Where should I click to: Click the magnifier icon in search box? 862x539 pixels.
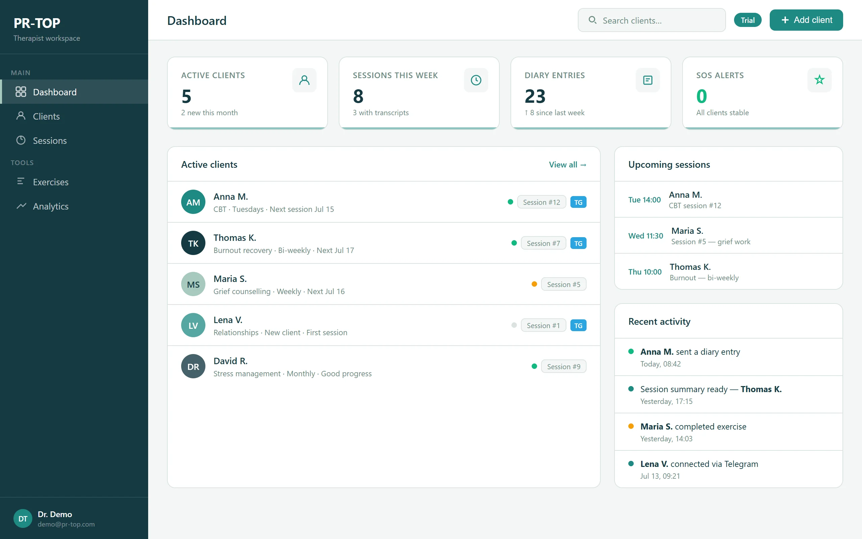click(592, 20)
